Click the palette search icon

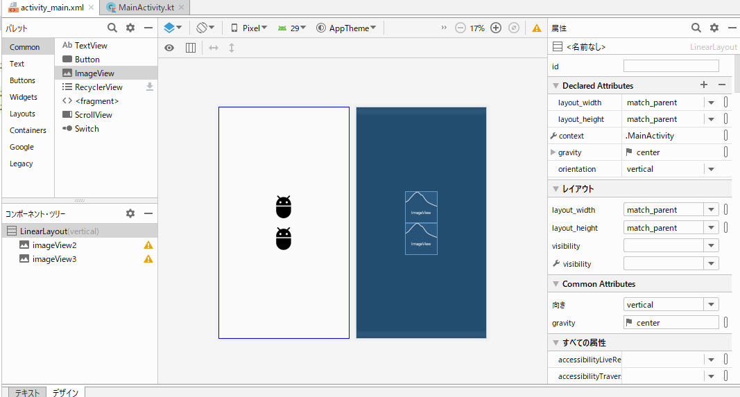(x=112, y=28)
